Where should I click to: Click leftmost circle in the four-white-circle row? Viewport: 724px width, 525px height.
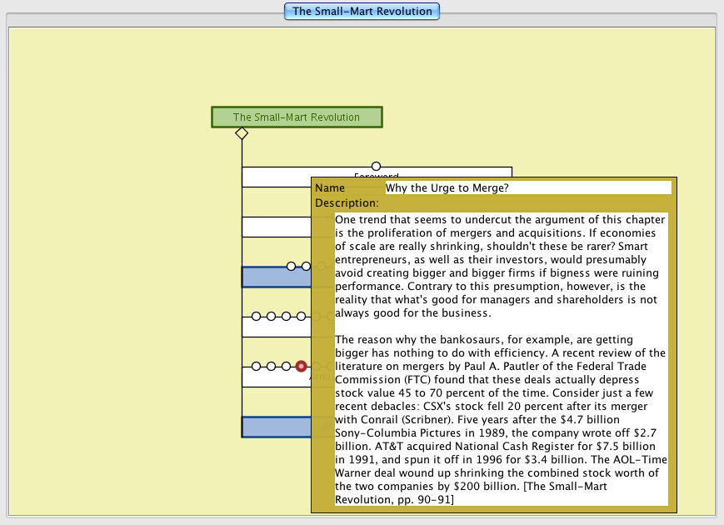[257, 317]
